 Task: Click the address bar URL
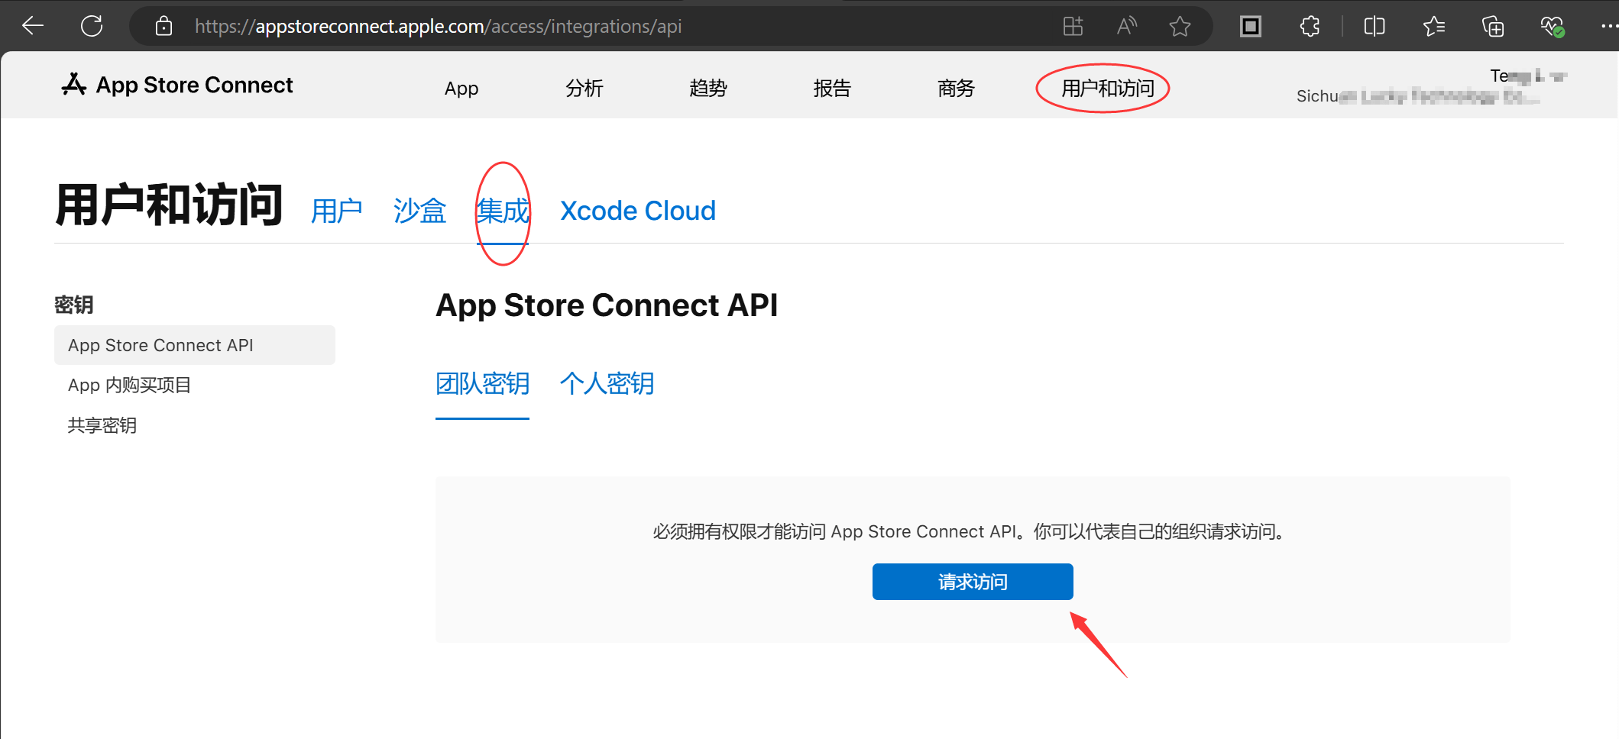[x=438, y=27]
